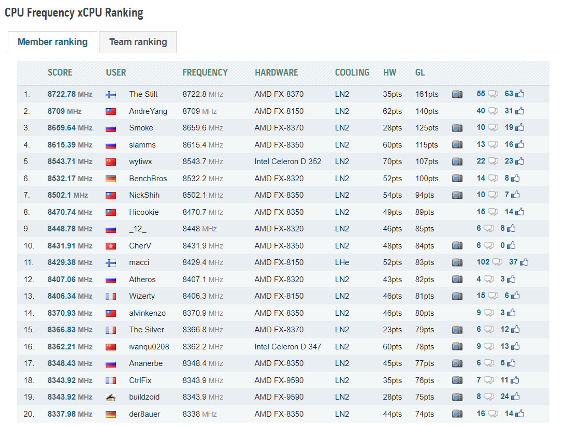
Task: Click German flag beside der8auer
Action: click(111, 414)
